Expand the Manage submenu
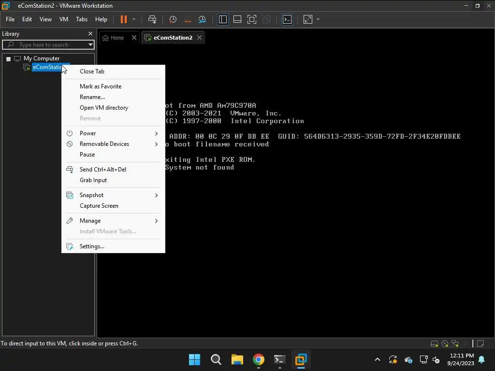 pyautogui.click(x=113, y=221)
